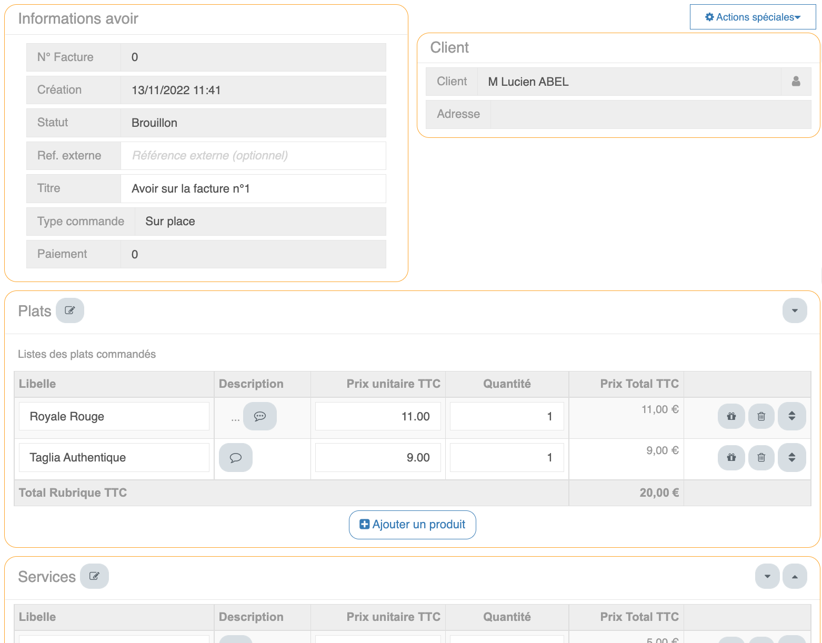
Task: Edit the Plats section title
Action: tap(70, 310)
